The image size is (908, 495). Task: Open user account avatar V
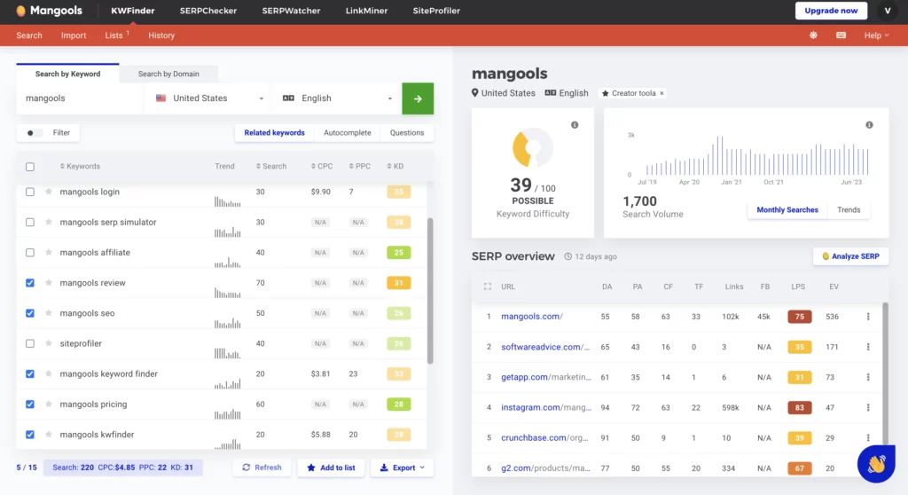pos(888,11)
